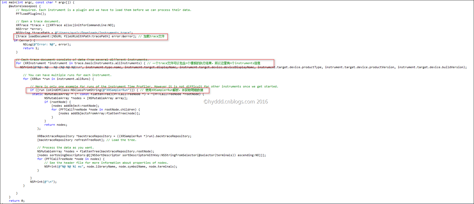The width and height of the screenshot is (474, 204).
Task: Click the comment '// Each trace document consists of data'
Action: tap(82, 59)
